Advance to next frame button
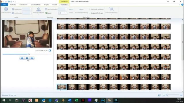Viewport: 184px width, 103px height. 32,58
